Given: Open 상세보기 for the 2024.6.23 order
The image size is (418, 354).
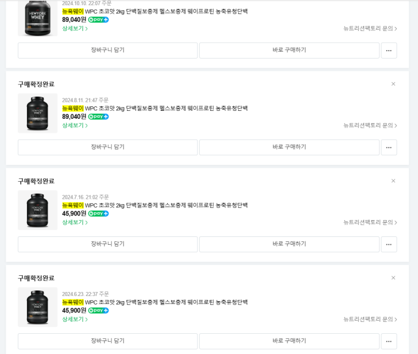Looking at the screenshot, I should (75, 319).
